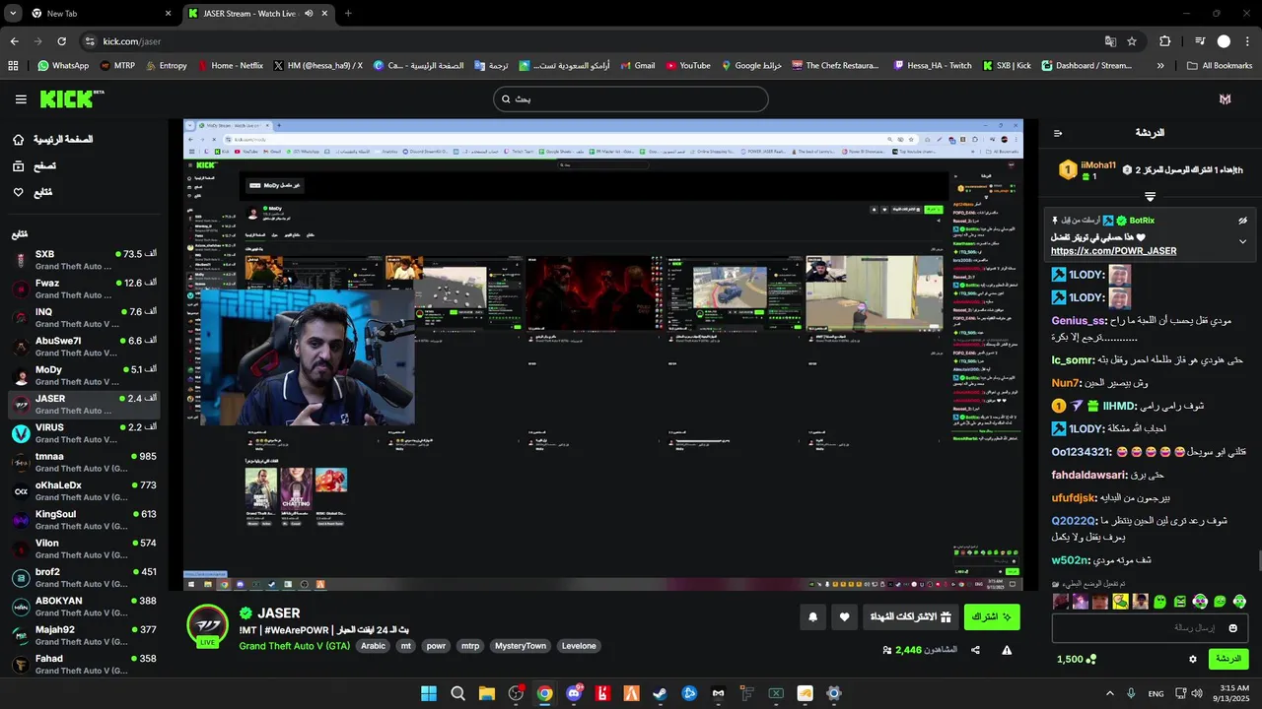Click the iiMoha11 top gifter entry

(1087, 170)
